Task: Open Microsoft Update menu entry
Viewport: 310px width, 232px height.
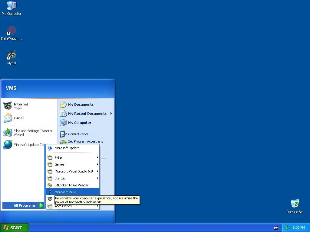Action: coord(73,148)
